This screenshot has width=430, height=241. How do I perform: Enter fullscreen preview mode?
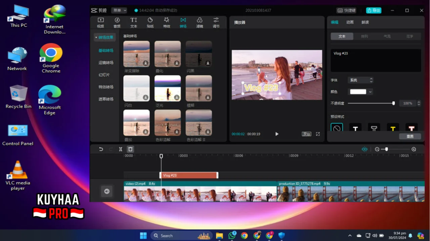[x=318, y=134]
